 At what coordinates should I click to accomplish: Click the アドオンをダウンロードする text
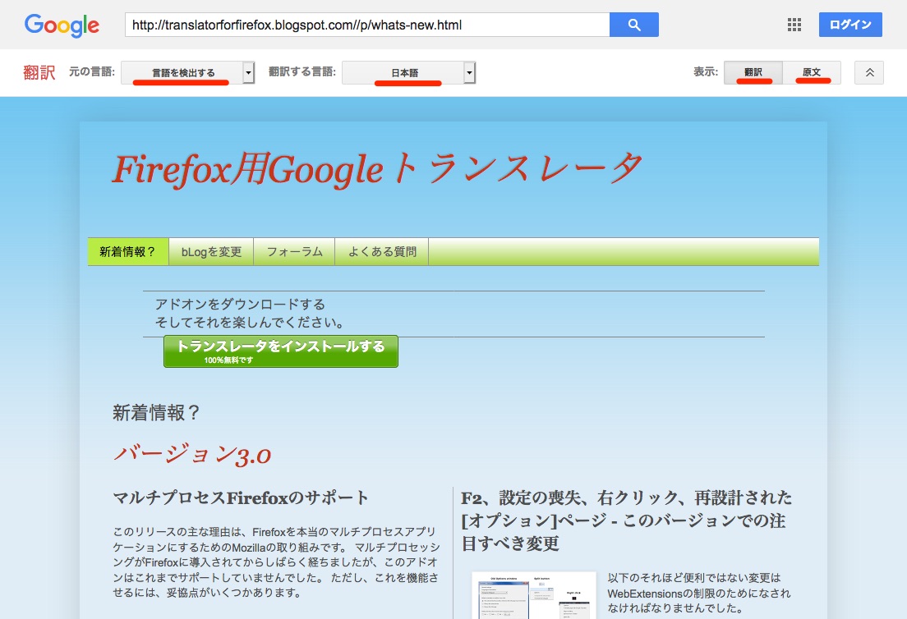pyautogui.click(x=240, y=305)
